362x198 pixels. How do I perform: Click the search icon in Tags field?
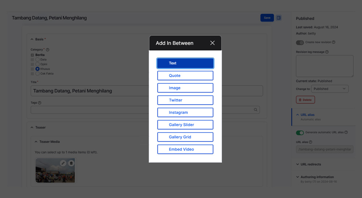pyautogui.click(x=256, y=110)
